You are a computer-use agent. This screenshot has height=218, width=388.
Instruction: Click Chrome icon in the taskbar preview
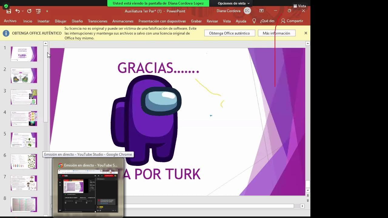click(x=61, y=165)
